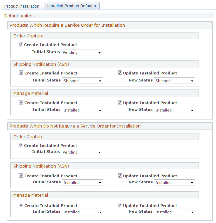Expand New Status dropdown in first Manage Material
Image resolution: width=216 pixels, height=223 pixels.
click(x=174, y=110)
